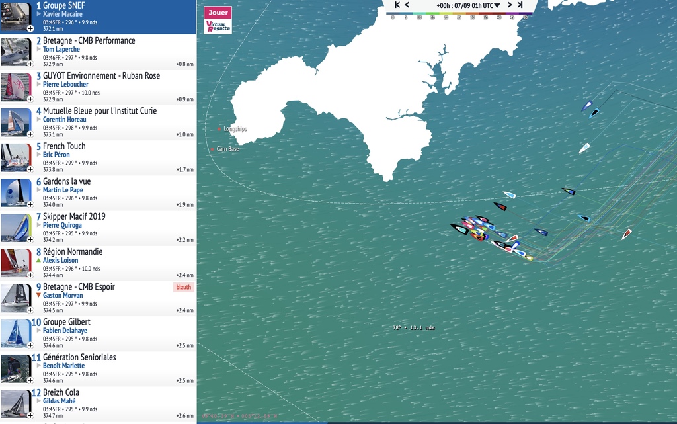Screen dimensions: 677x424
Task: Click the plus icon on French Touch
Action: 30,169
